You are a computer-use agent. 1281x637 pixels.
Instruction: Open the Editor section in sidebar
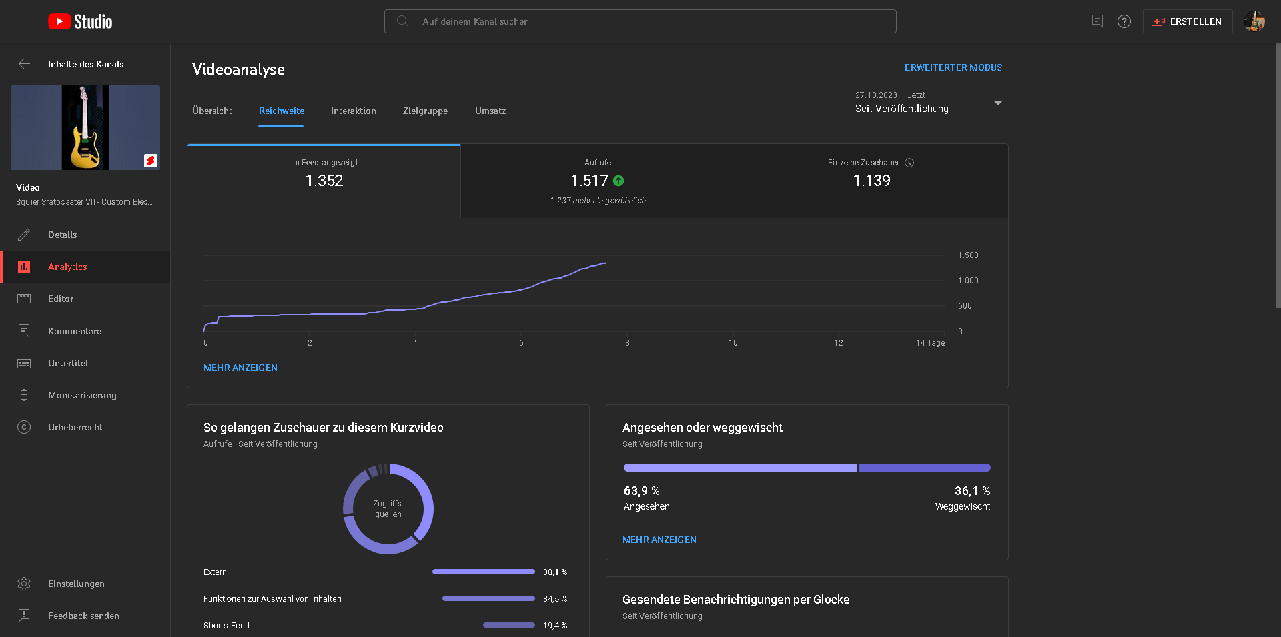61,299
